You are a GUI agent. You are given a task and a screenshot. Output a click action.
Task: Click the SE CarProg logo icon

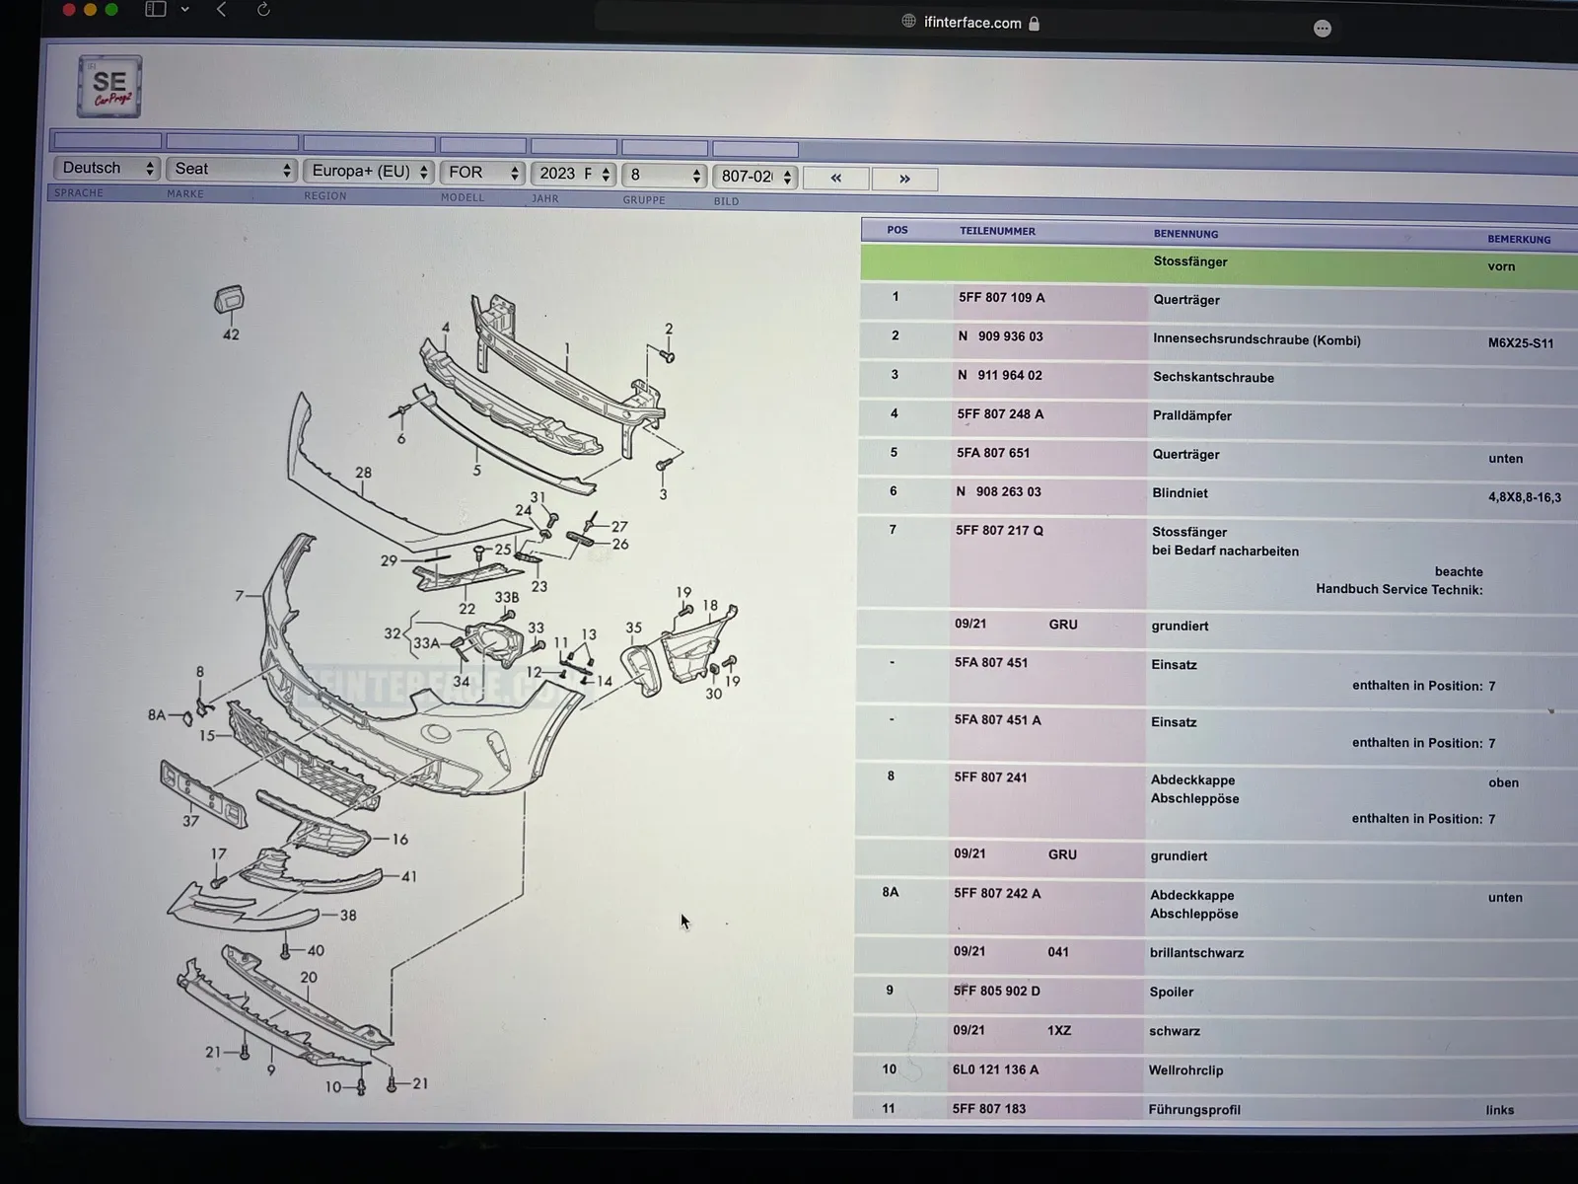tap(109, 87)
